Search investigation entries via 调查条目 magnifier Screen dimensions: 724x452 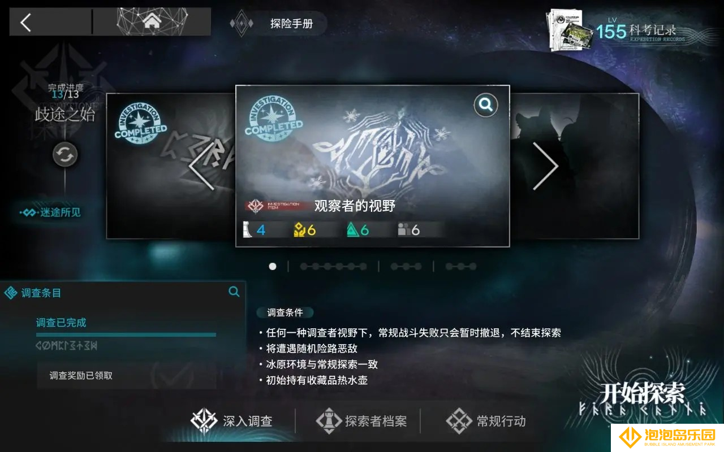point(234,292)
